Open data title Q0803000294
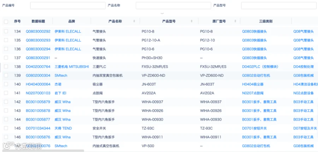Image resolution: width=318 pixels, height=152 pixels. [38, 49]
